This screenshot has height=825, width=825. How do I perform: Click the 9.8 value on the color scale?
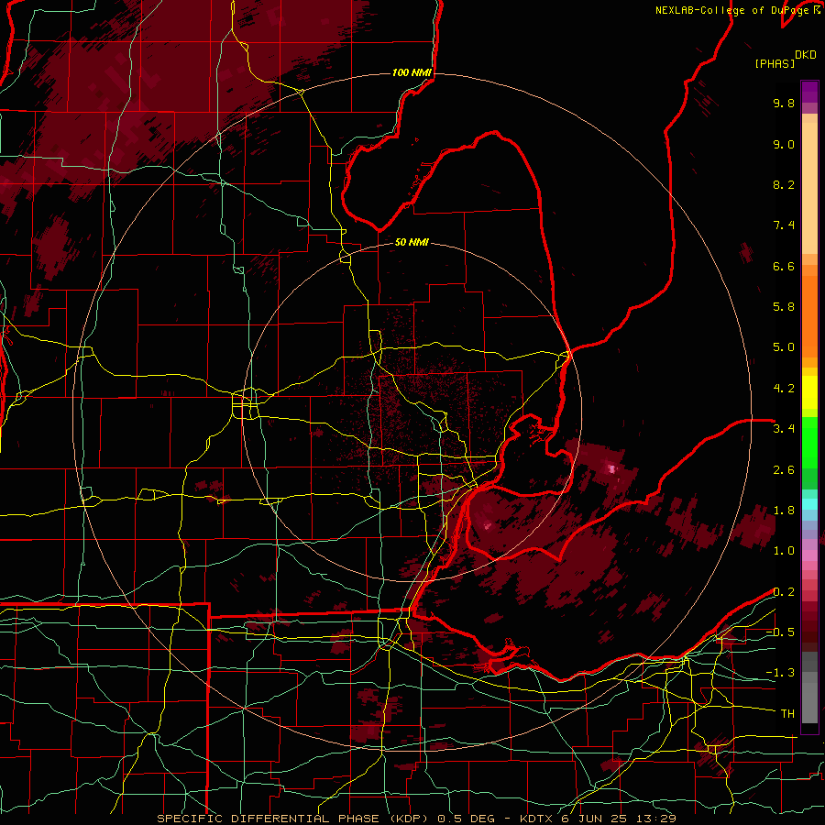tap(784, 103)
